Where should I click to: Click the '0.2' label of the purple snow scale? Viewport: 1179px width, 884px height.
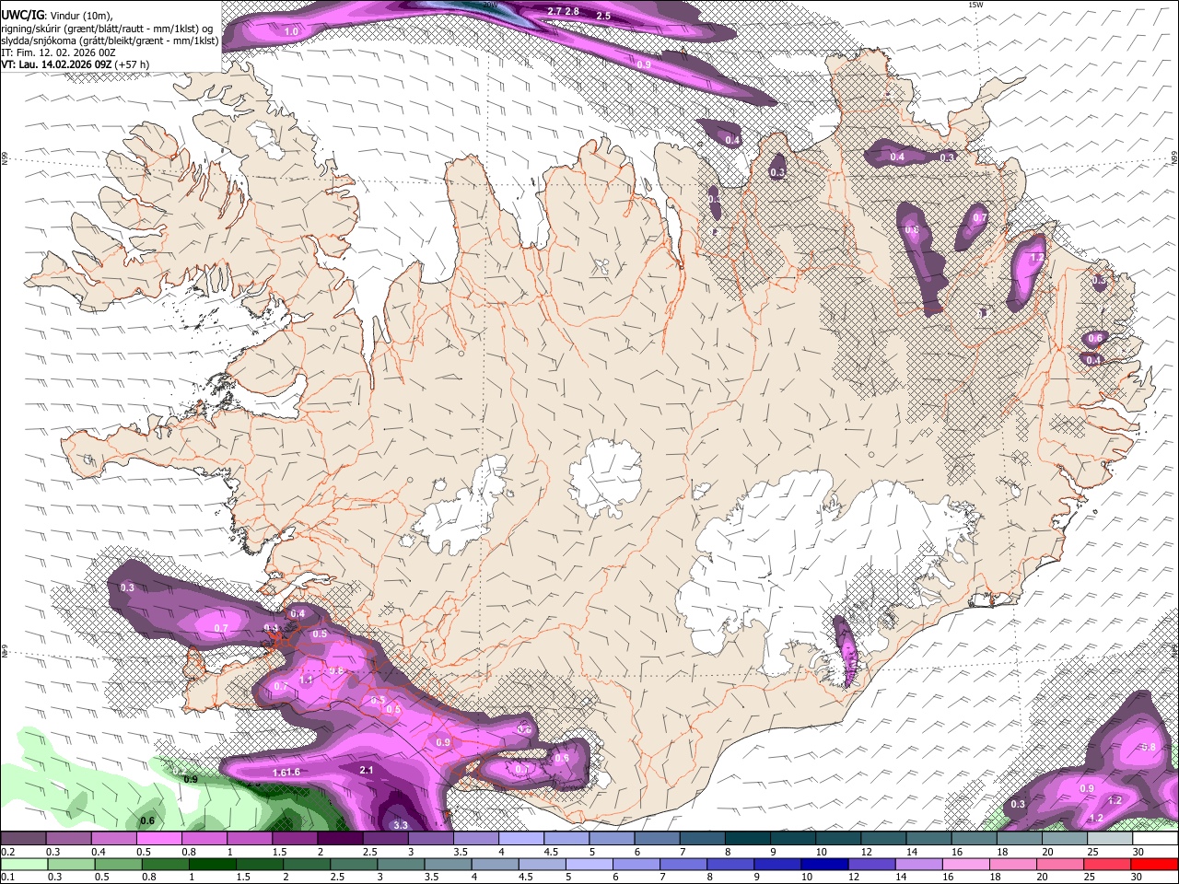click(x=7, y=852)
